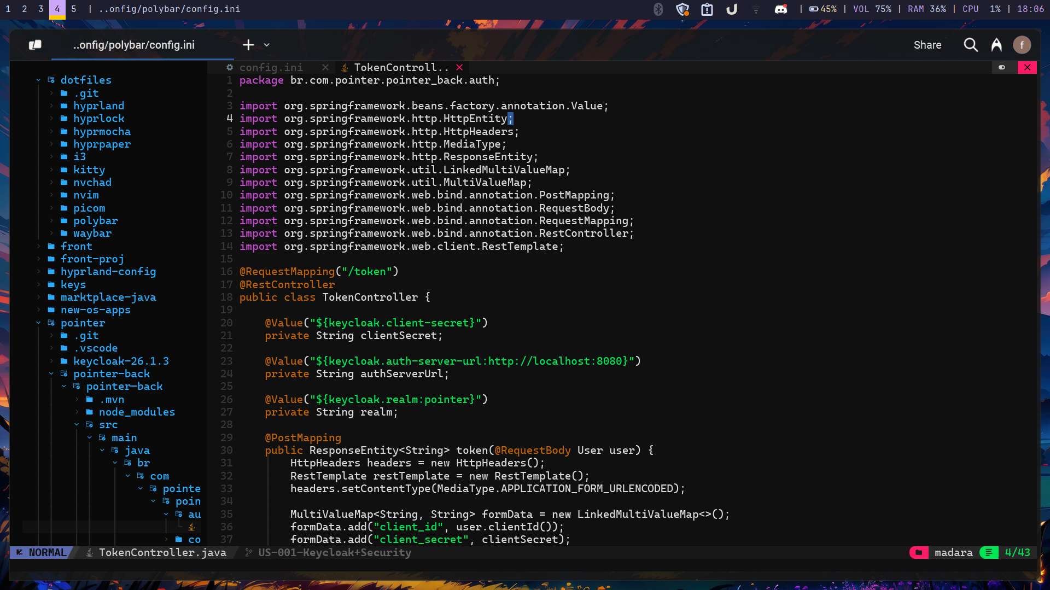This screenshot has height=590, width=1050.
Task: Click the open-folder icon beside dotfiles
Action: (x=51, y=80)
